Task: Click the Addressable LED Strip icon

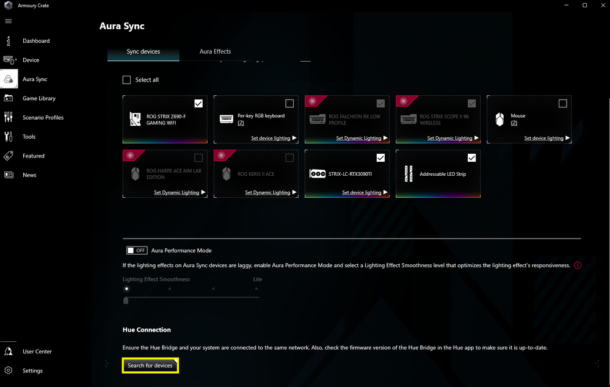Action: [x=408, y=173]
